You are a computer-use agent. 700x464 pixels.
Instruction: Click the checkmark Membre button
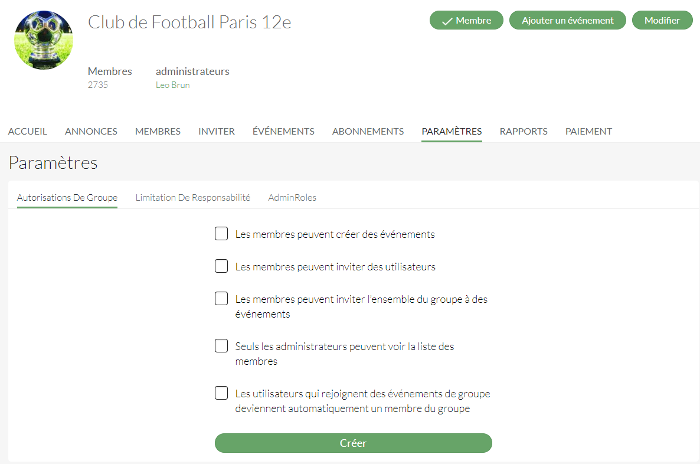click(x=466, y=21)
